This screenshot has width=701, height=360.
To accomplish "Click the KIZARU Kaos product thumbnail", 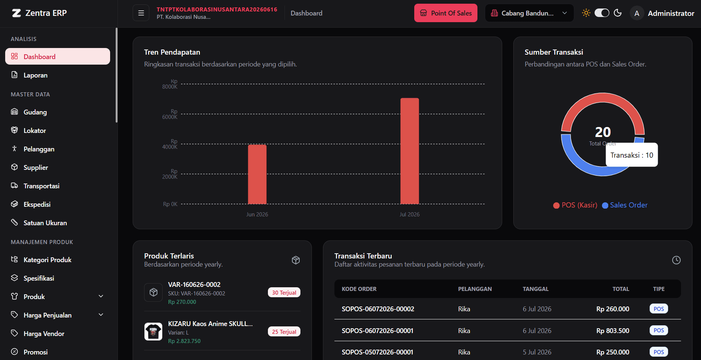I will point(153,332).
